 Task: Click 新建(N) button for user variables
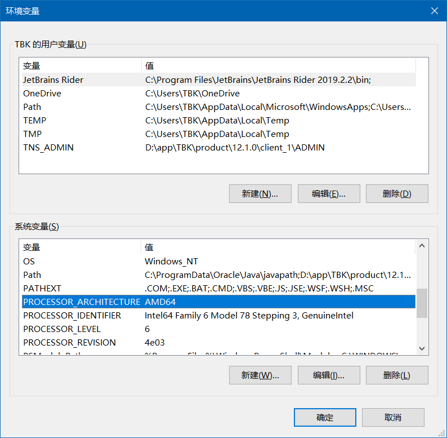pyautogui.click(x=260, y=194)
